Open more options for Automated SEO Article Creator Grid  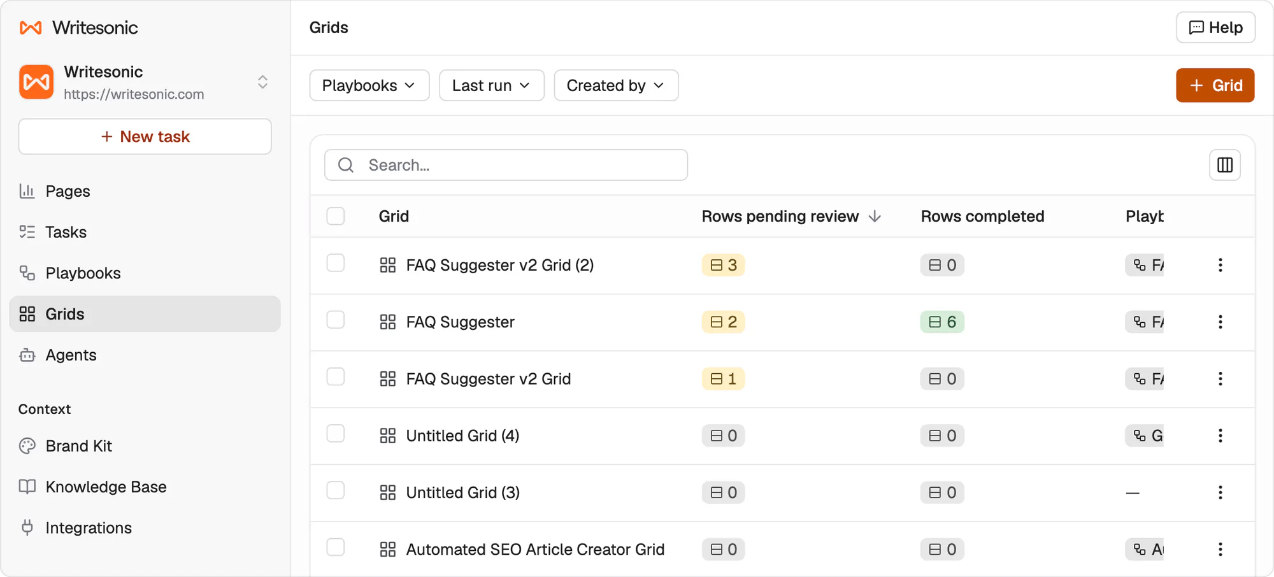pyautogui.click(x=1220, y=550)
